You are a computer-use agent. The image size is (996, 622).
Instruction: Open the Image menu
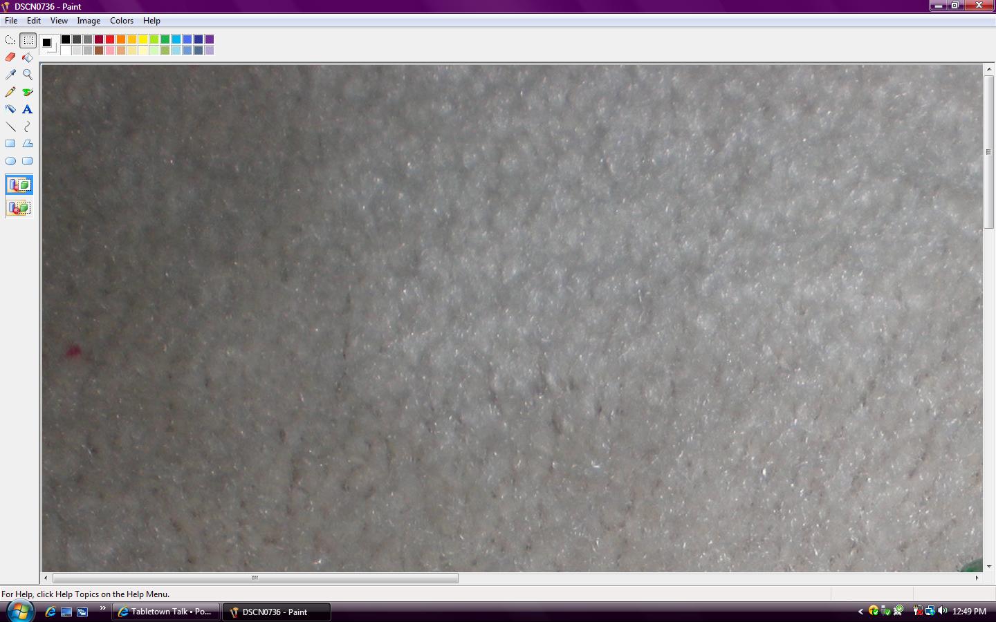(x=89, y=21)
